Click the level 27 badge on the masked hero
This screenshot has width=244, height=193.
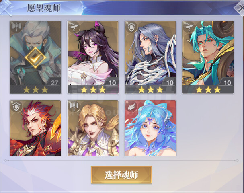54,83
